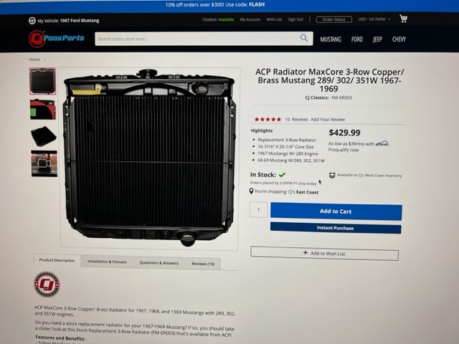Click the Instant Purchase button

pos(336,228)
